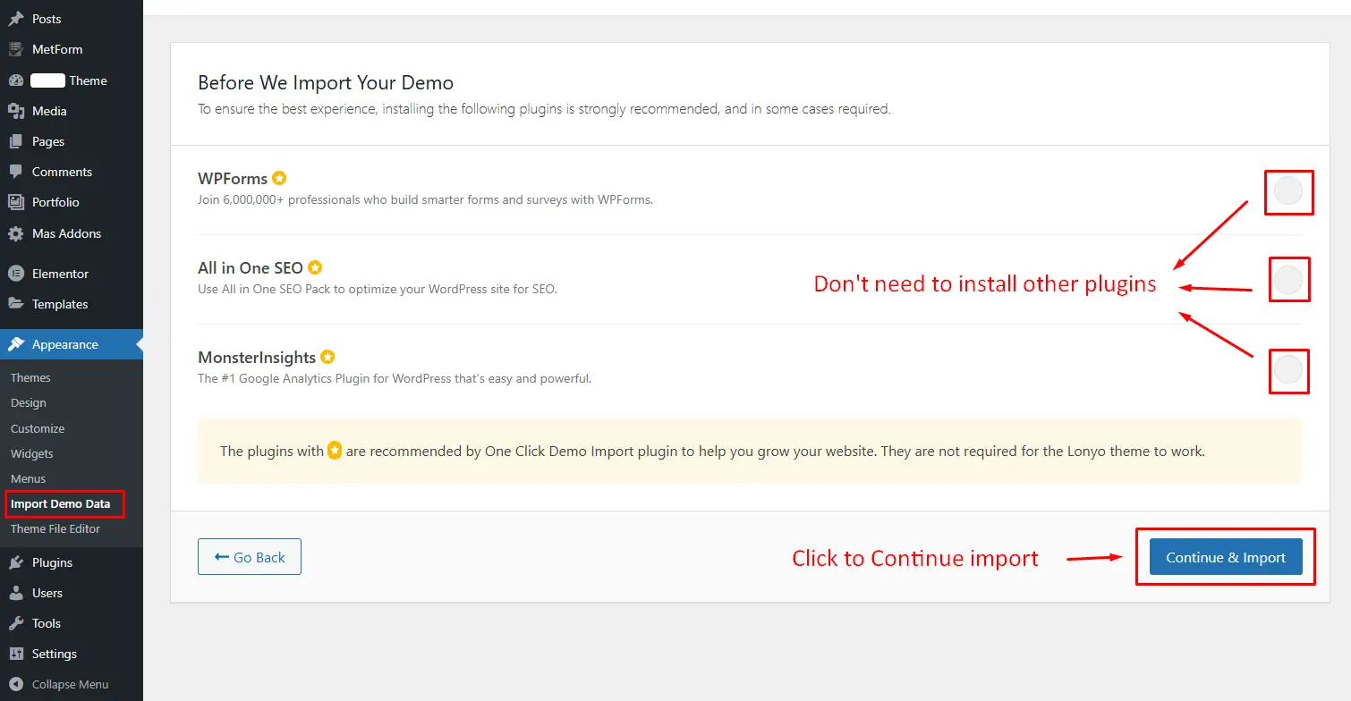This screenshot has height=701, width=1351.
Task: Click the Templates folder icon
Action: (x=16, y=304)
